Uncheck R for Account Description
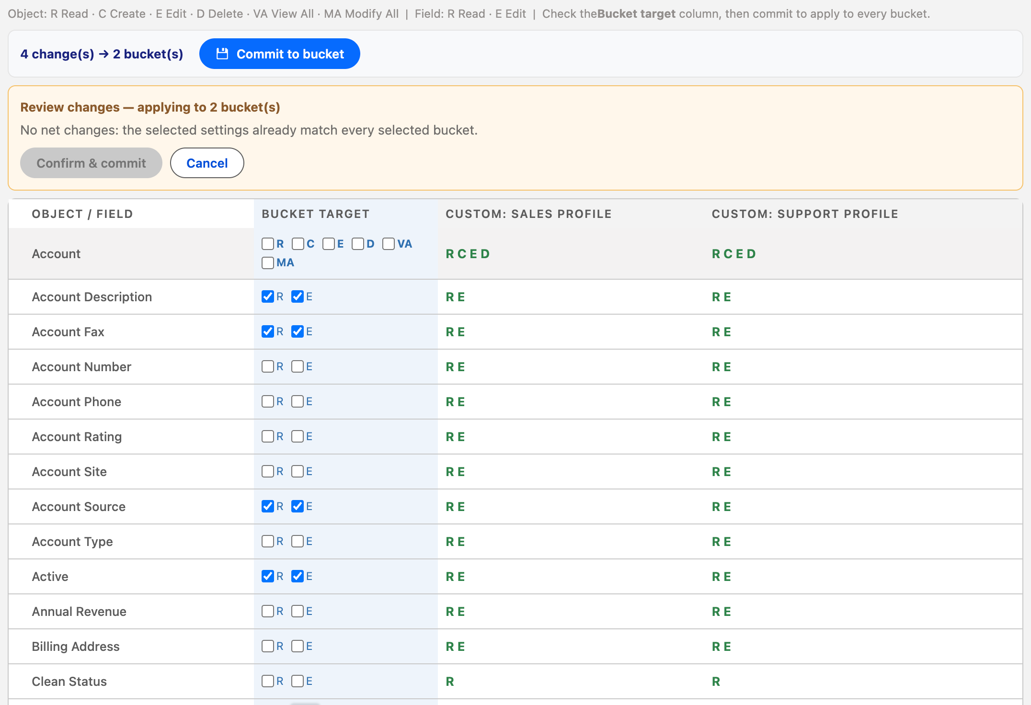The width and height of the screenshot is (1031, 705). 268,296
